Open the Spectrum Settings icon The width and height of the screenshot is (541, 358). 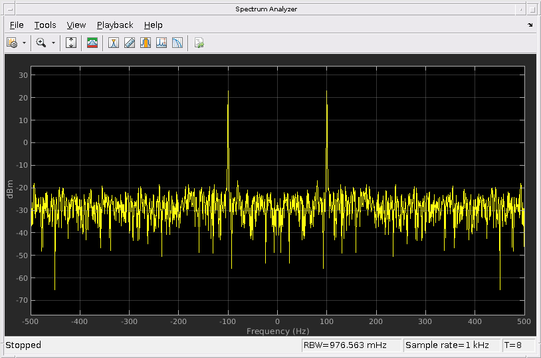pos(11,43)
